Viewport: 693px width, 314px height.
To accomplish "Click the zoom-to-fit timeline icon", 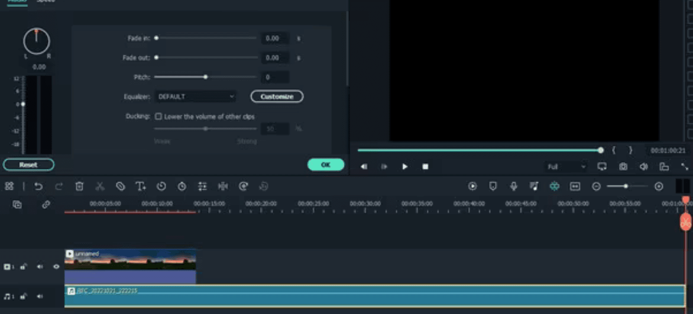I will point(575,186).
